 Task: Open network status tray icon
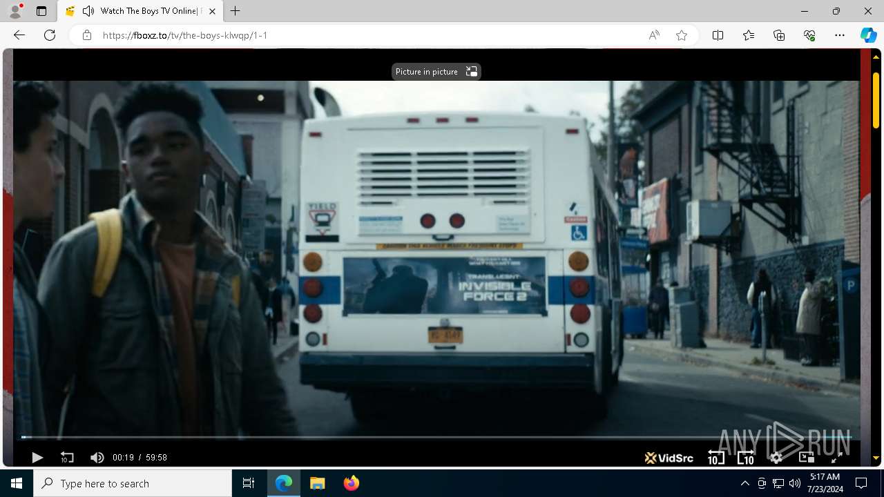[778, 483]
